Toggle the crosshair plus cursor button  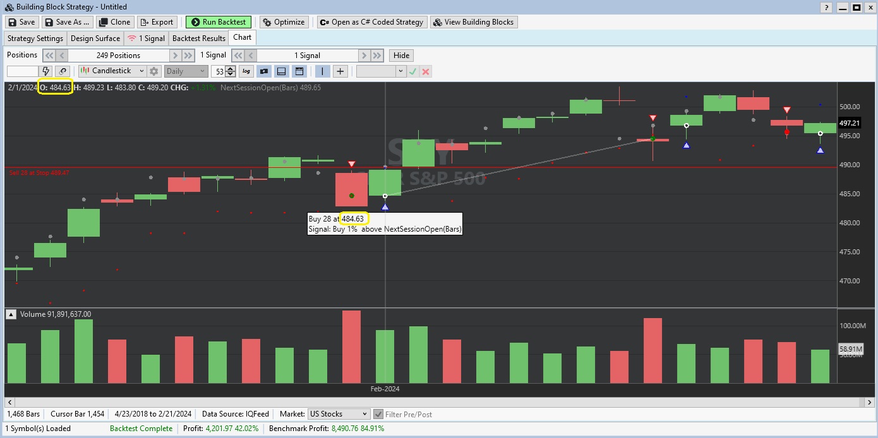pos(340,71)
